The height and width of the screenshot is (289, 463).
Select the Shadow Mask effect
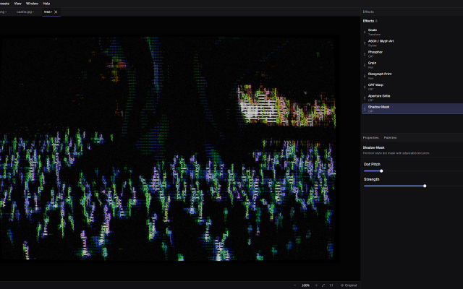(412, 109)
